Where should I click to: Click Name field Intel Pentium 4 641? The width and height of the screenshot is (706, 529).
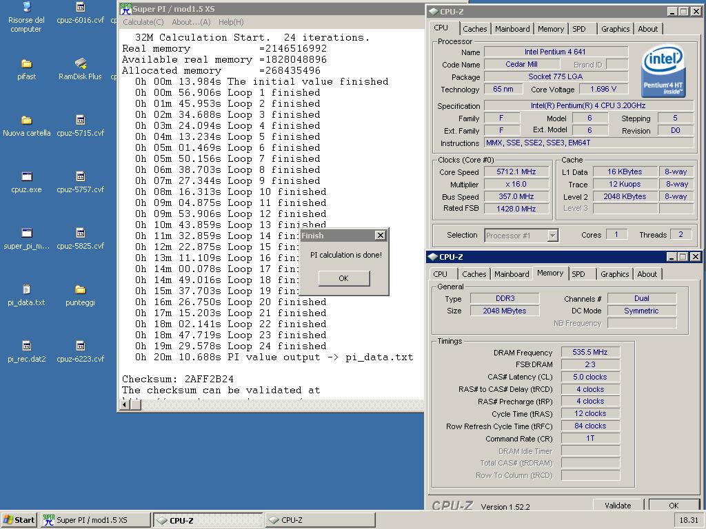click(555, 52)
